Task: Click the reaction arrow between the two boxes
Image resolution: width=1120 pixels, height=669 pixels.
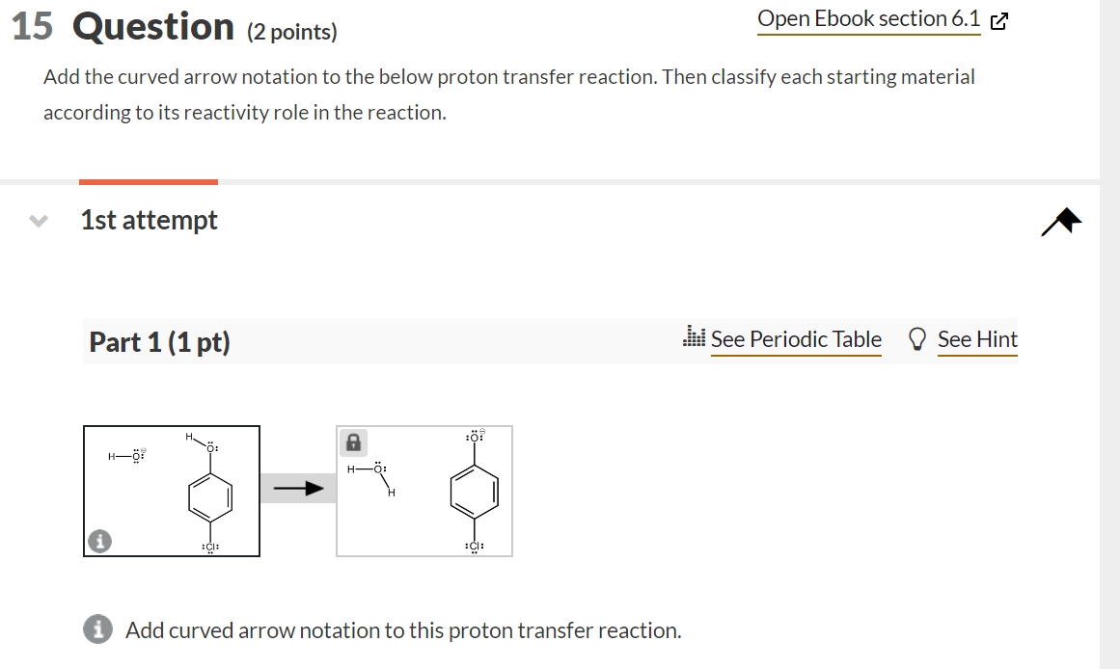Action: (x=300, y=488)
